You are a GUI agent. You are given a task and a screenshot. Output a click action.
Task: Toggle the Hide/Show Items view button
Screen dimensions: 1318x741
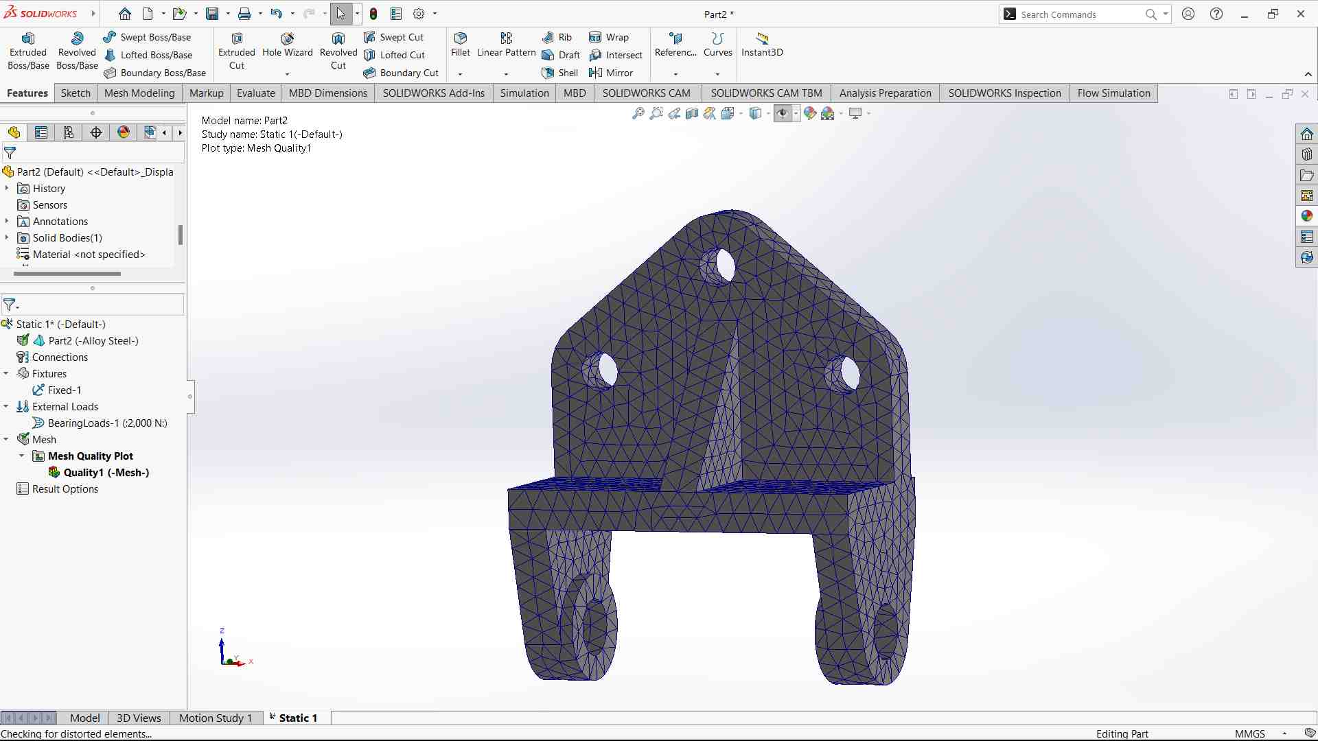click(782, 113)
